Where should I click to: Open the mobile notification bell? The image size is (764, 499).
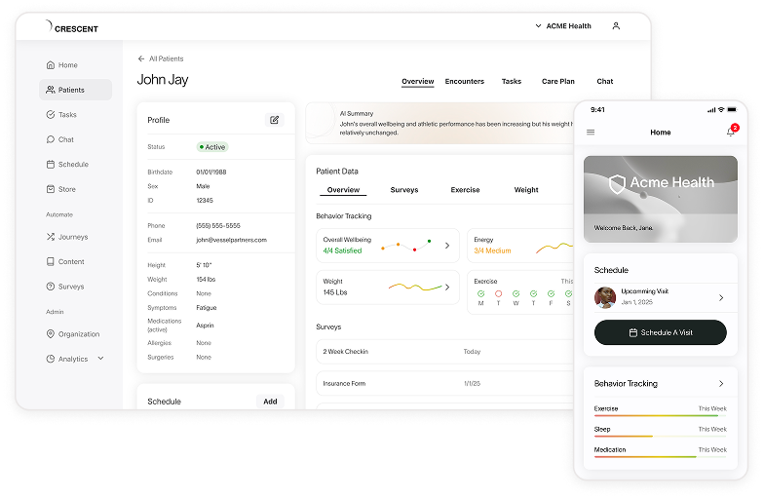(x=730, y=132)
